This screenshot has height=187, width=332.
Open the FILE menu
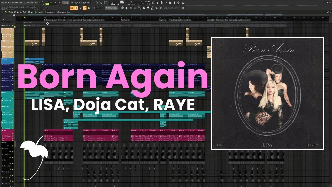[x=2, y=3]
